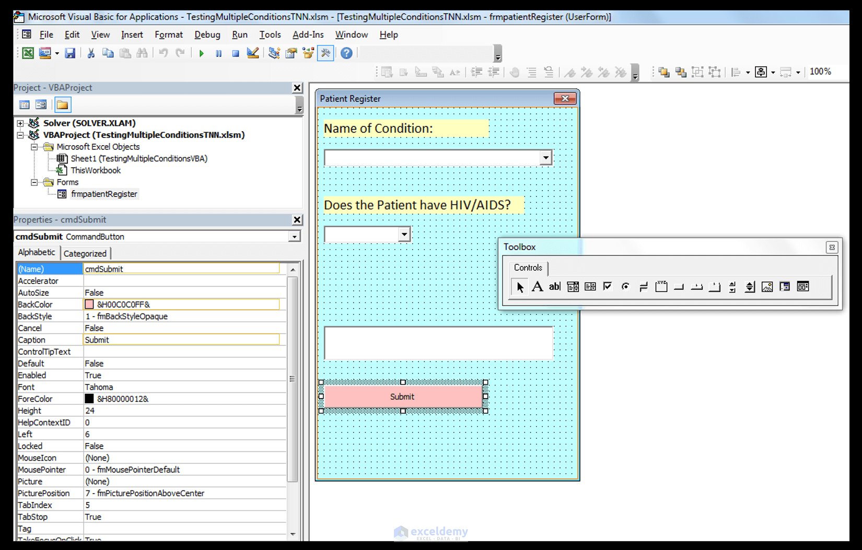862x550 pixels.
Task: Pick the ComboBox tool in Toolbox
Action: point(573,287)
